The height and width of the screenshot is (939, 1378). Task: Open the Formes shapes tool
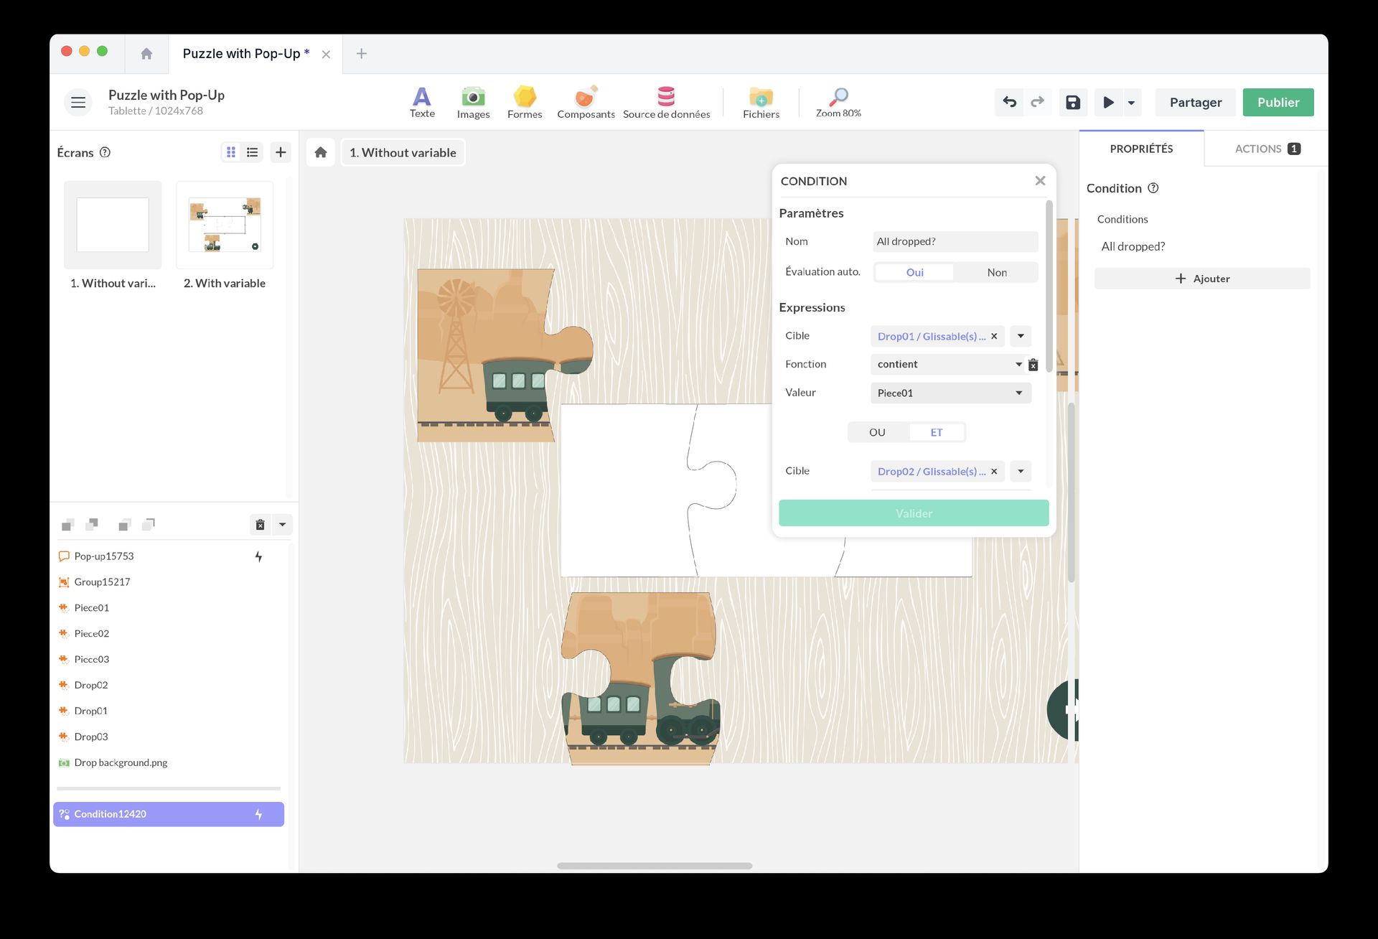pos(524,102)
